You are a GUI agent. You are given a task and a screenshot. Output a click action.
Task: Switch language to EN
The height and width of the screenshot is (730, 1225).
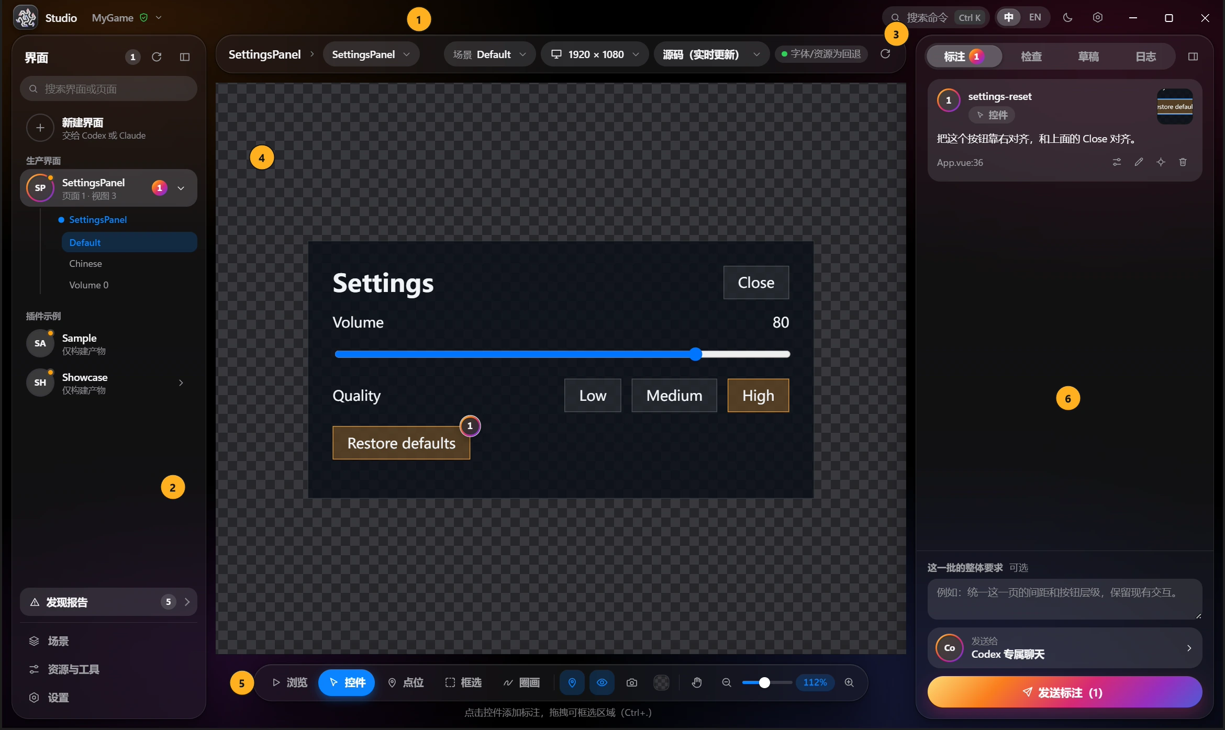[x=1035, y=17]
